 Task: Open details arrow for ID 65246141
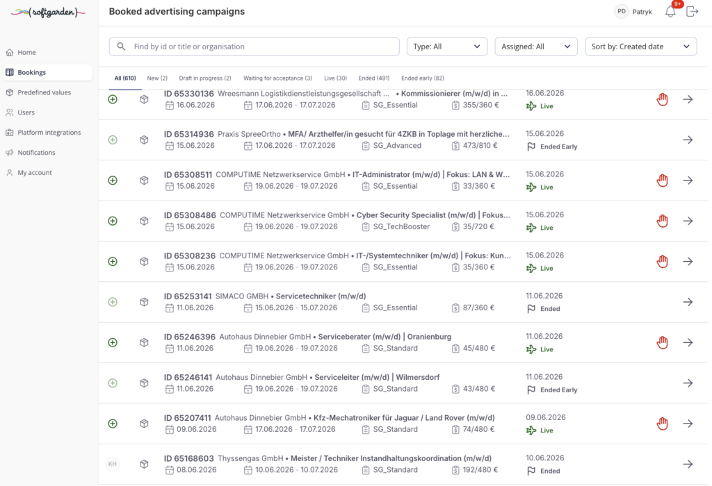coord(688,383)
